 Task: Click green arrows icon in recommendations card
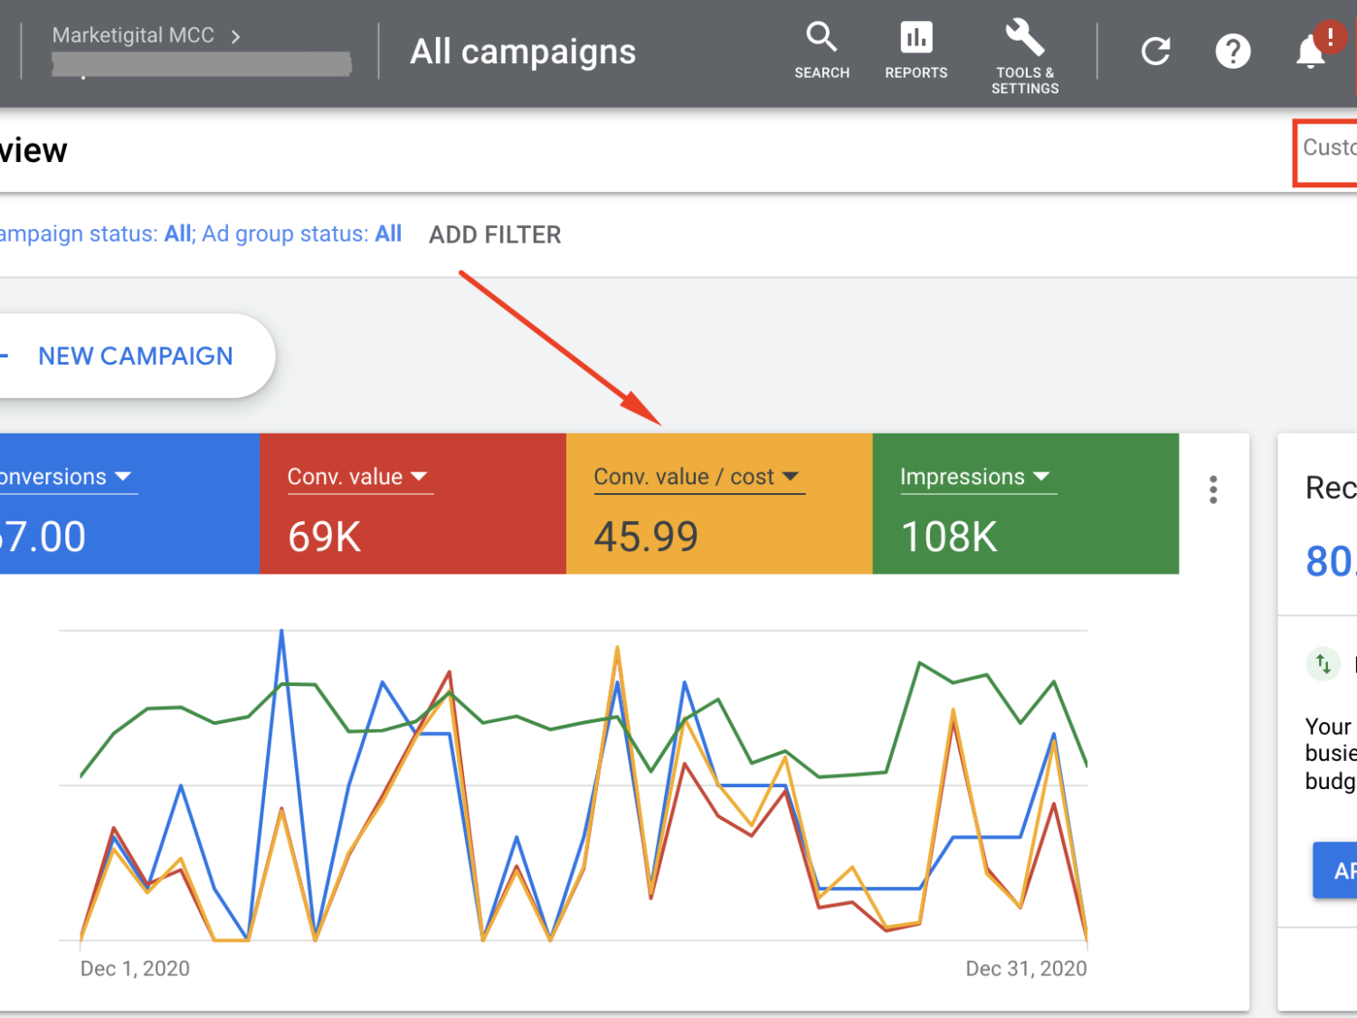[1323, 664]
